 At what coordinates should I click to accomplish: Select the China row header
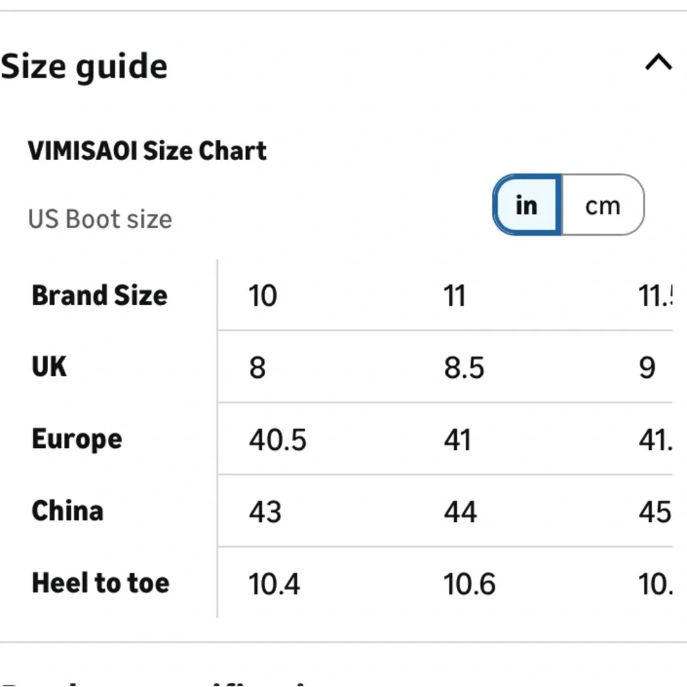[67, 511]
